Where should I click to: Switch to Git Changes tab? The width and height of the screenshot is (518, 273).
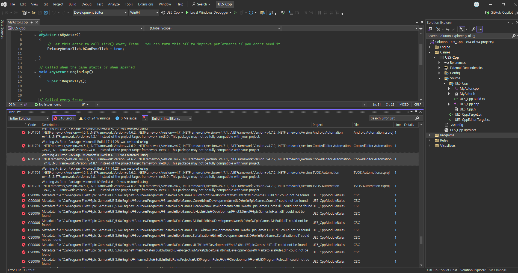pos(497,270)
